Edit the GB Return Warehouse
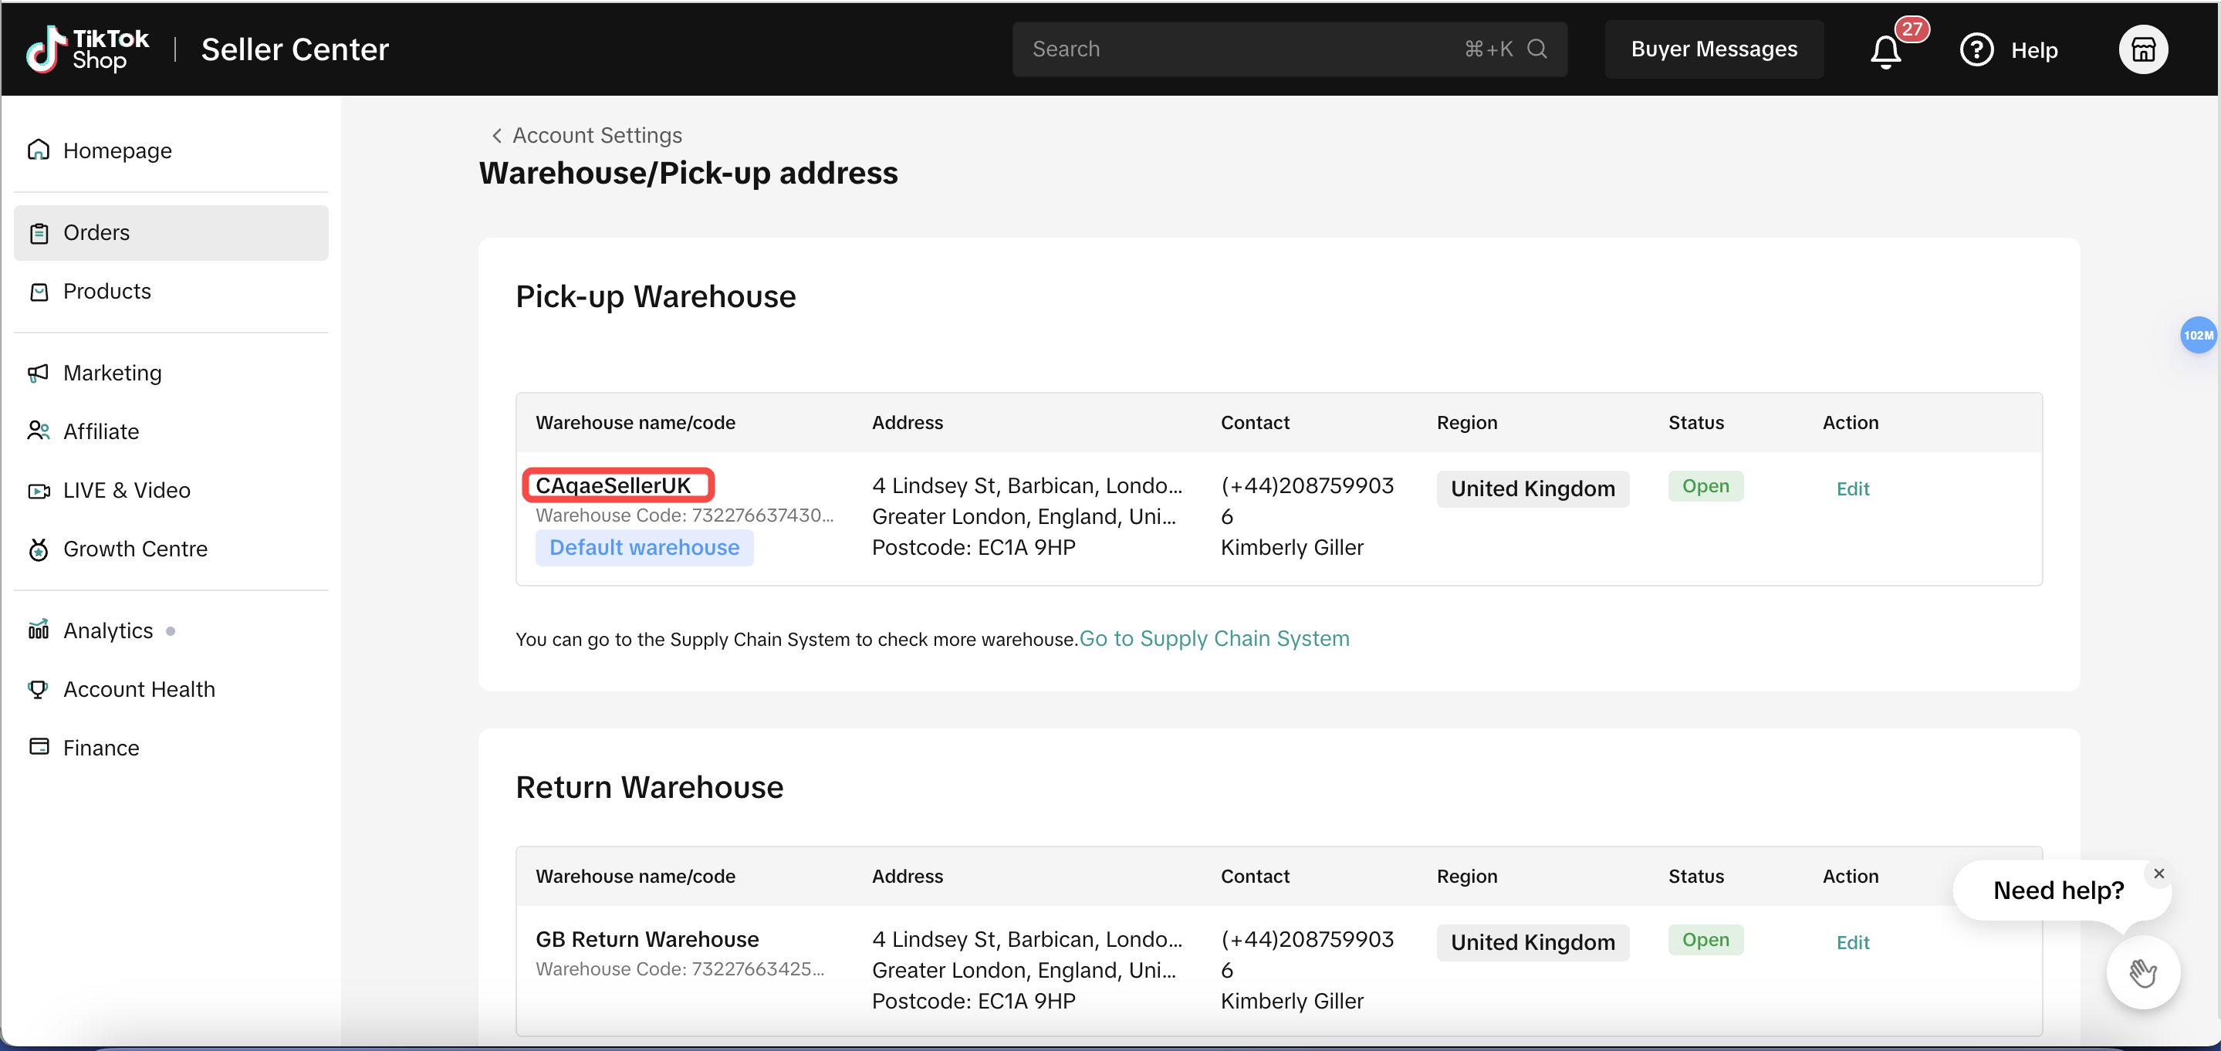The image size is (2221, 1051). coord(1852,942)
